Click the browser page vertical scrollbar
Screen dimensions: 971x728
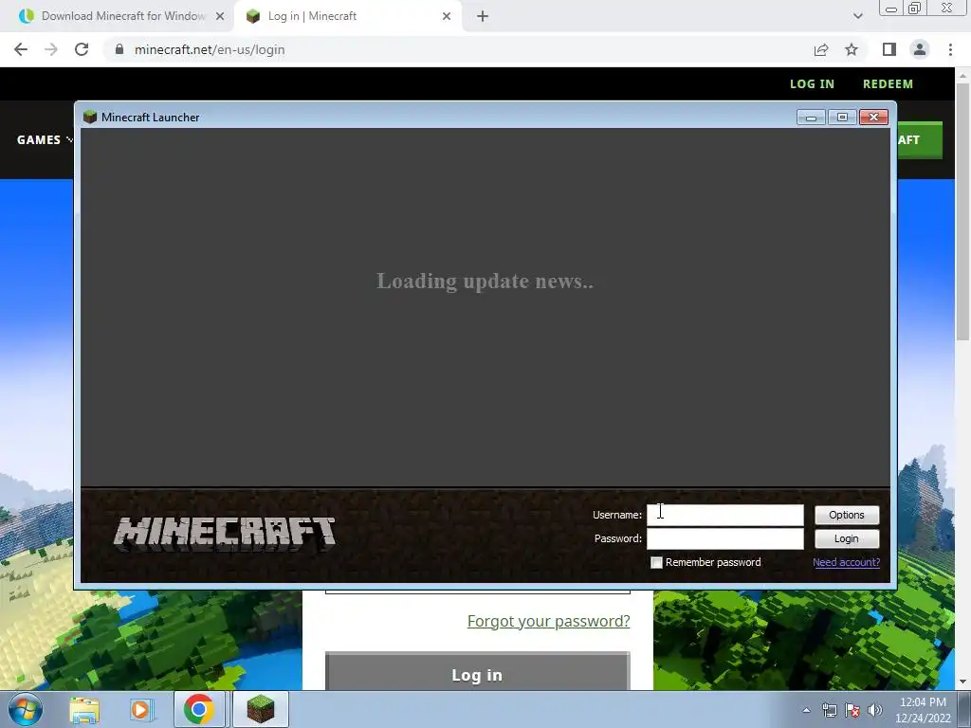962,210
